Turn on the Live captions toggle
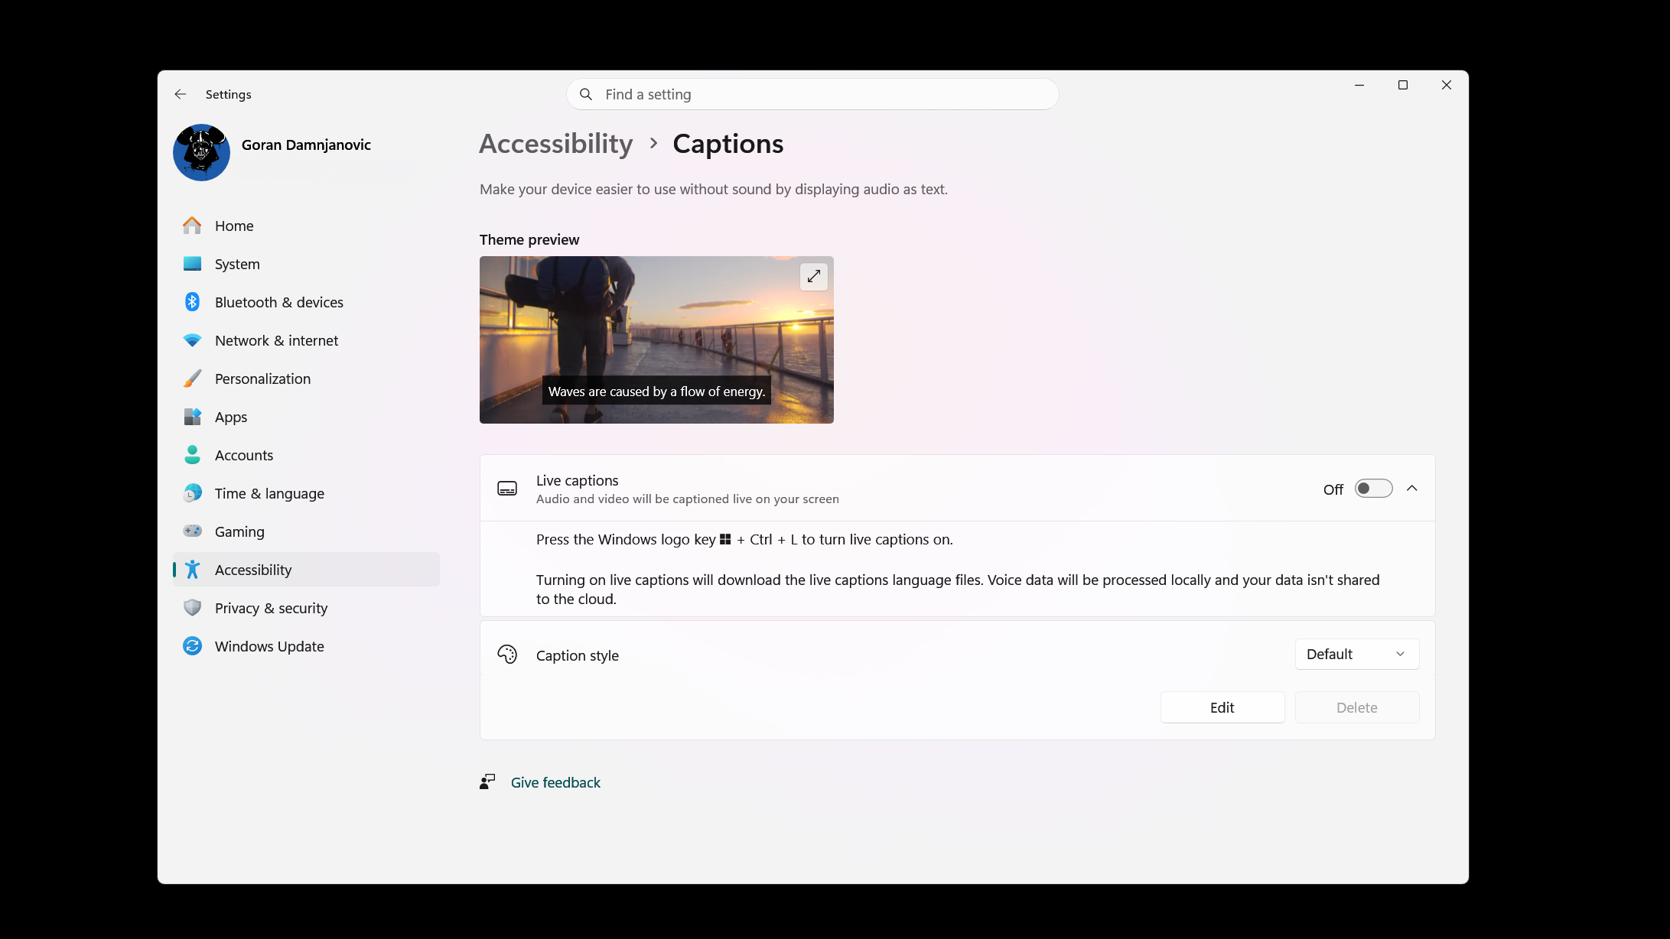The width and height of the screenshot is (1670, 939). click(x=1373, y=489)
